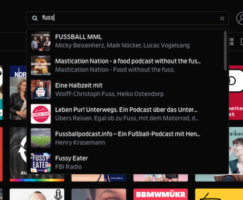Click the Eine Halbzeit mit cover thumbnail
This screenshot has height=200, width=243.
(41, 90)
